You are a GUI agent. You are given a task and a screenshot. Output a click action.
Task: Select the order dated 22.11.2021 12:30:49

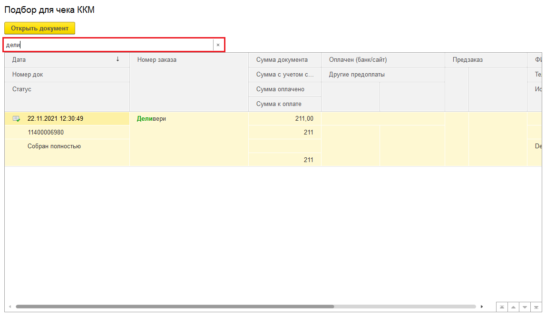(55, 119)
